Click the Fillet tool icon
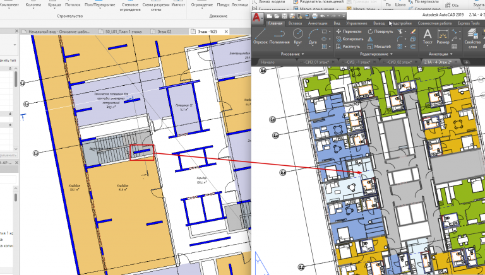 (x=400, y=39)
